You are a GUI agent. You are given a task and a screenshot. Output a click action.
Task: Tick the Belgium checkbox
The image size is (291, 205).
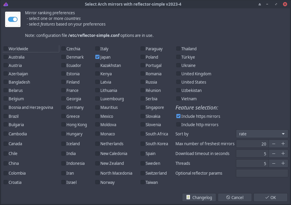(x=6, y=98)
